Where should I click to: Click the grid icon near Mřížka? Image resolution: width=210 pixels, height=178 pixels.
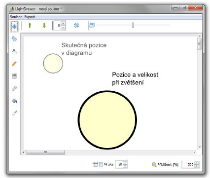(x=95, y=164)
